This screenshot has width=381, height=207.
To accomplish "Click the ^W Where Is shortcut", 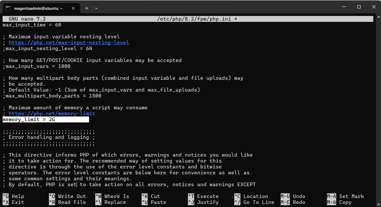I will (x=112, y=196).
